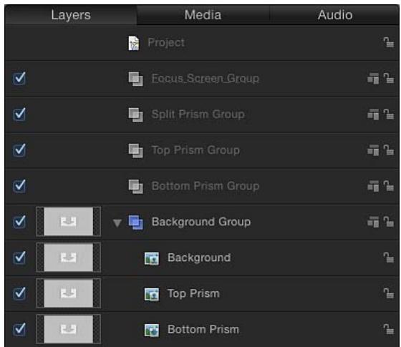Viewport: 401px width, 347px height.
Task: Select the Bottom Prism layer thumbnail
Action: 69,329
